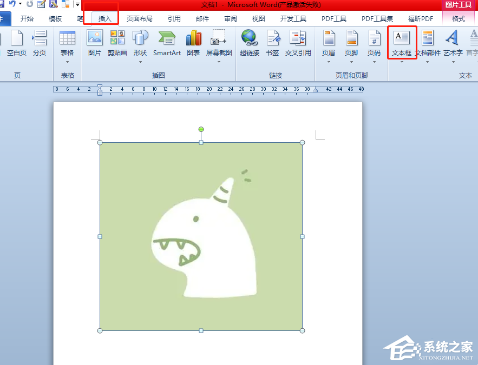Insert a chart (图表)

pos(193,43)
